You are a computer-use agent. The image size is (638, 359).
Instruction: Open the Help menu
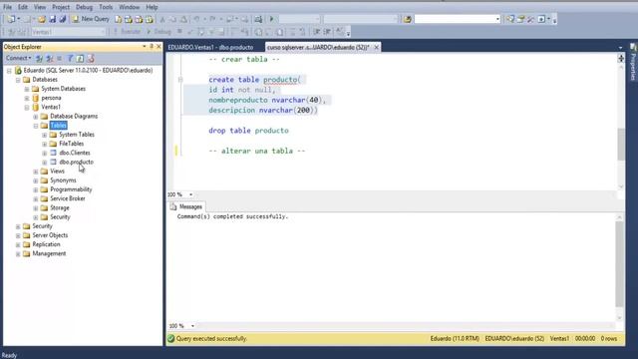pos(152,7)
